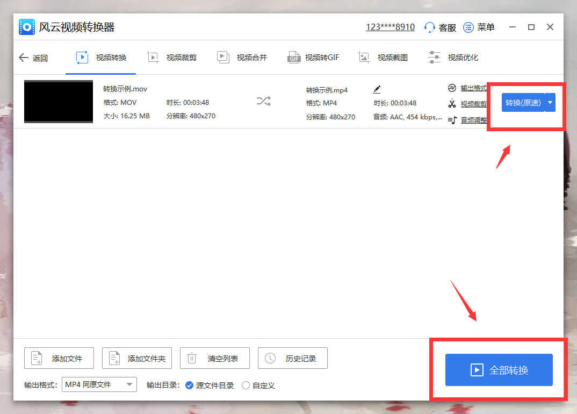Screen dimensions: 577x414
Task: Click the 音频调整 music note icon
Action: pyautogui.click(x=452, y=120)
